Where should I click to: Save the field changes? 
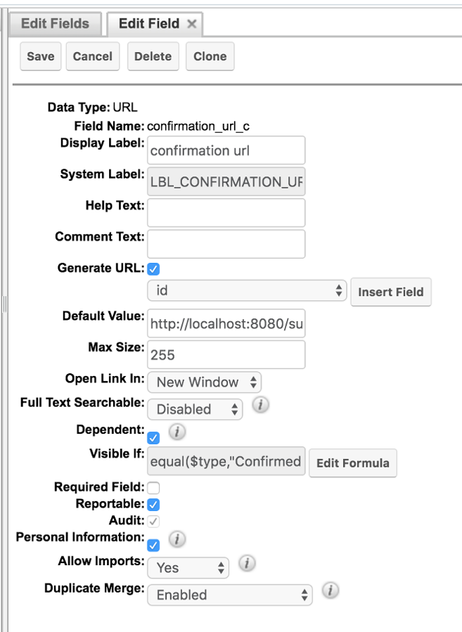[41, 56]
